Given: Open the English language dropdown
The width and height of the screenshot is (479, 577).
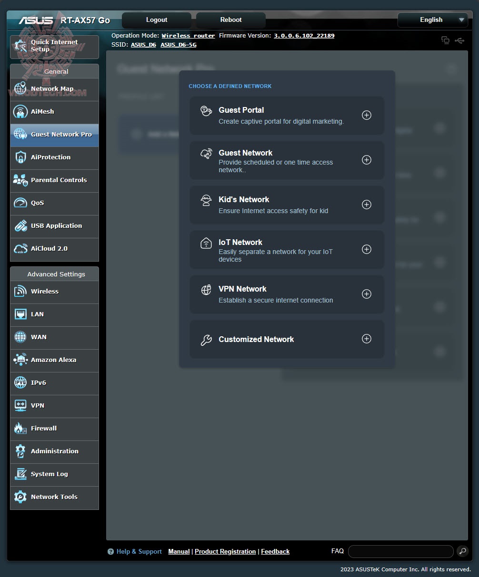Looking at the screenshot, I should click(433, 20).
